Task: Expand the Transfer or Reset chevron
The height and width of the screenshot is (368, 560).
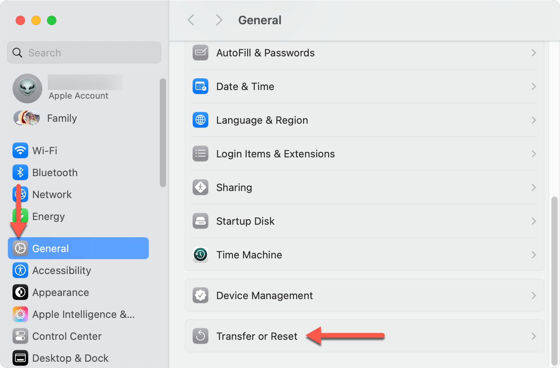Action: pos(533,336)
